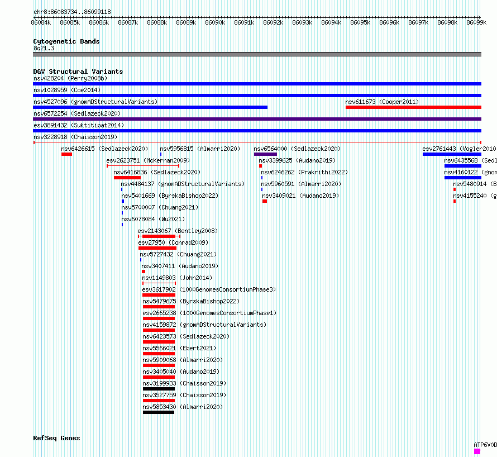Click nsv6246262 (Prakrithi2022) label

click(x=304, y=172)
